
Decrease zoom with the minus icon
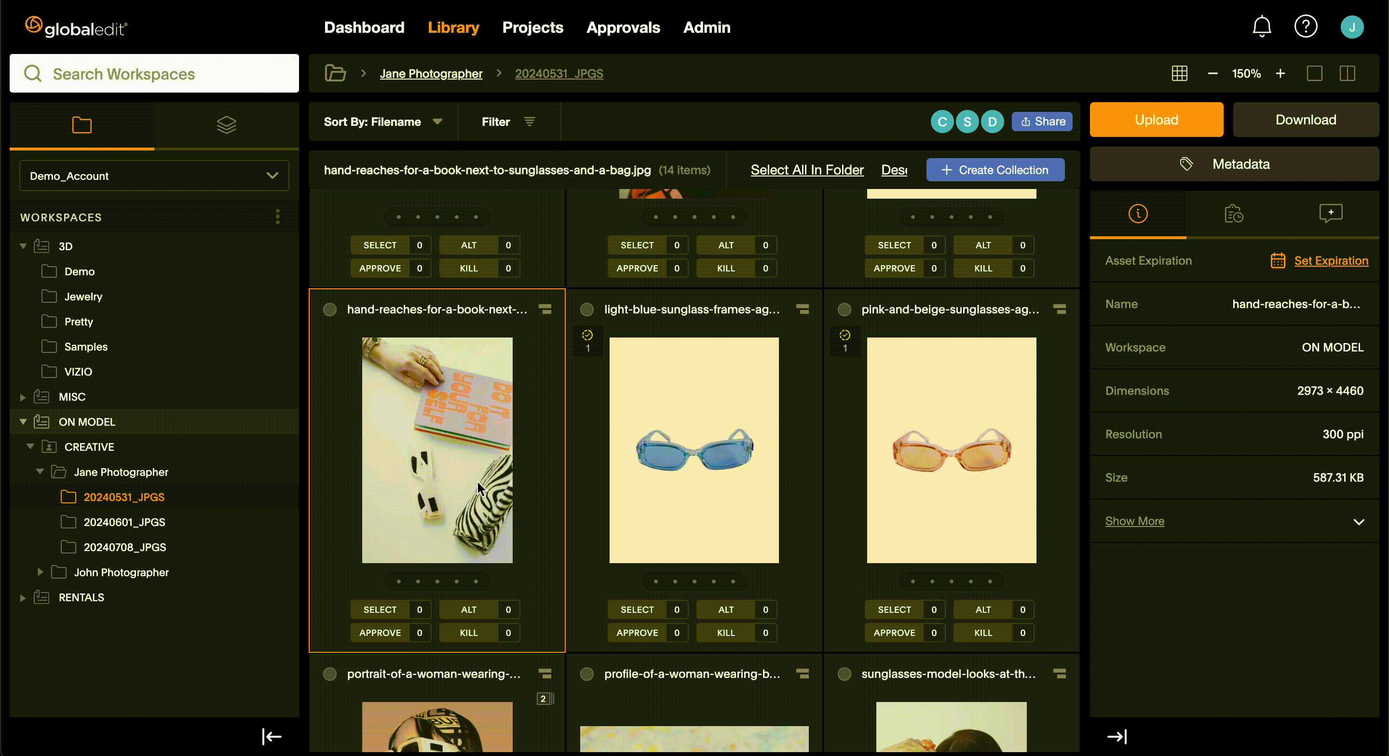pos(1212,73)
